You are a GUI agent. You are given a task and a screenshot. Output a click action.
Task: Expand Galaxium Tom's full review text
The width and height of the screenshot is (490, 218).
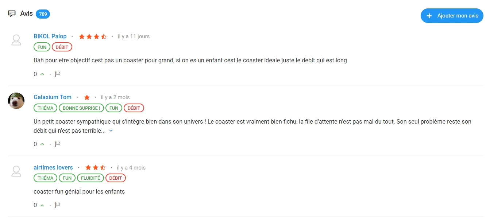coord(111,131)
